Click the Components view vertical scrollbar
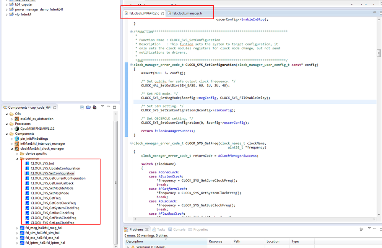Image resolution: width=382 pixels, height=248 pixels. pyautogui.click(x=116, y=182)
